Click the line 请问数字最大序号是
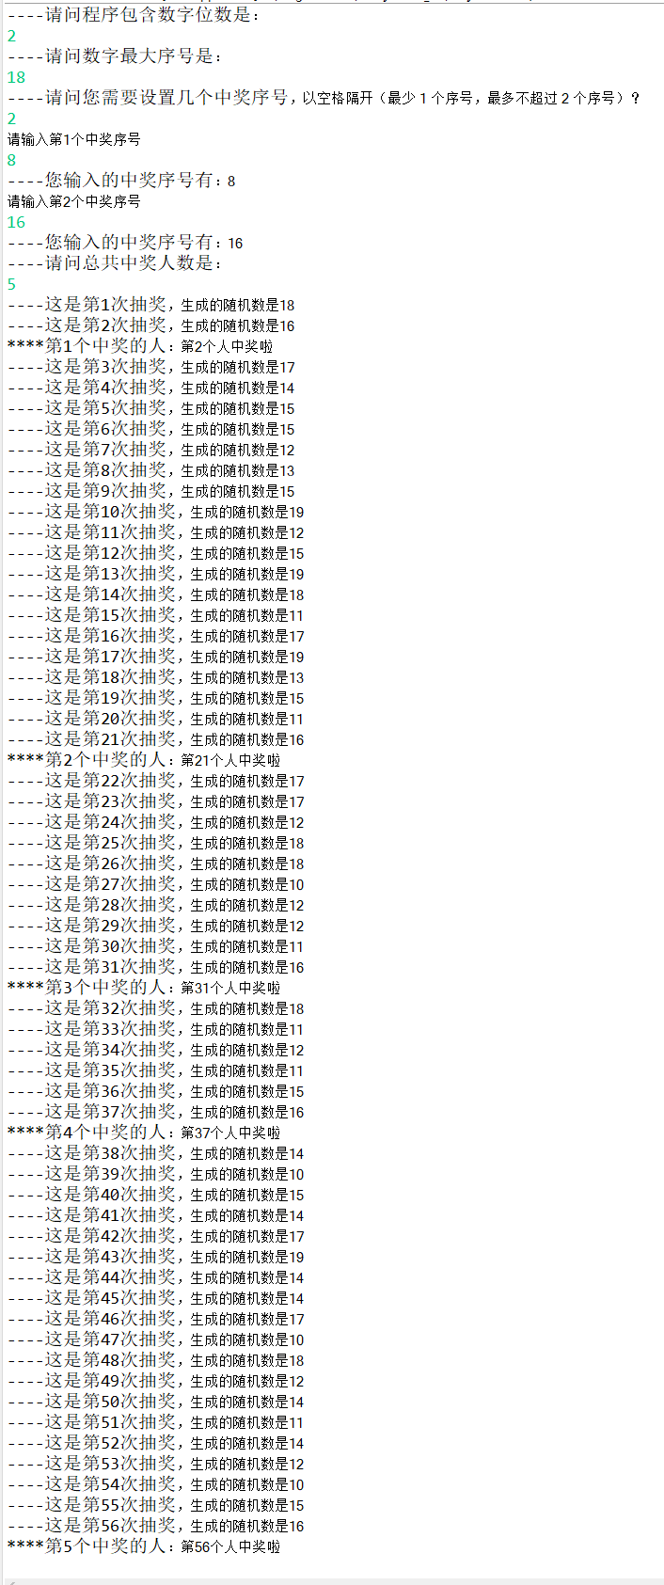Screen dimensions: 664x1585 [x=116, y=56]
